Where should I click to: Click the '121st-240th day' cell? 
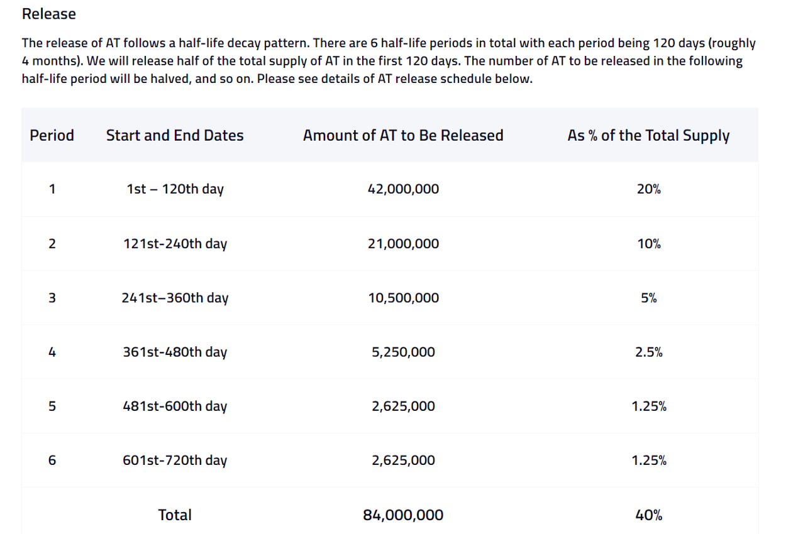pos(175,244)
